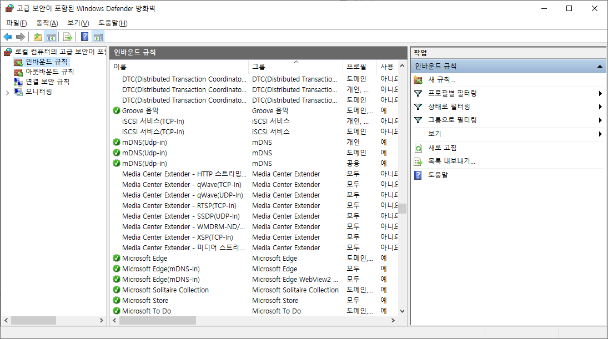The image size is (608, 339).
Task: Toggle the action pane toolbar icon
Action: point(98,37)
